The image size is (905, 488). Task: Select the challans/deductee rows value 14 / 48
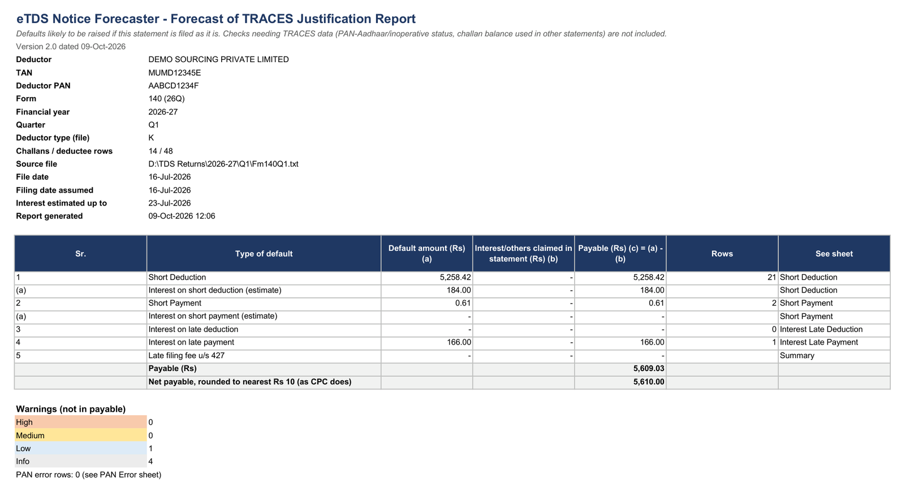coord(161,151)
